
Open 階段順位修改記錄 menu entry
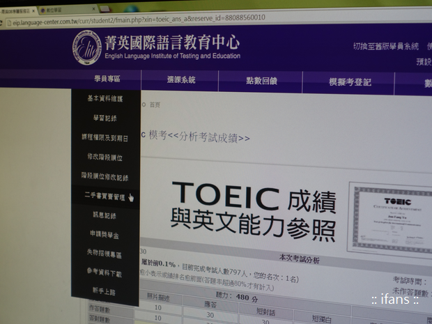(105, 176)
